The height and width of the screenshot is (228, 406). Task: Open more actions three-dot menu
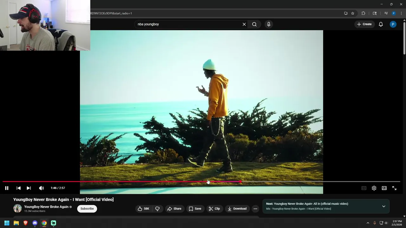[x=255, y=209]
